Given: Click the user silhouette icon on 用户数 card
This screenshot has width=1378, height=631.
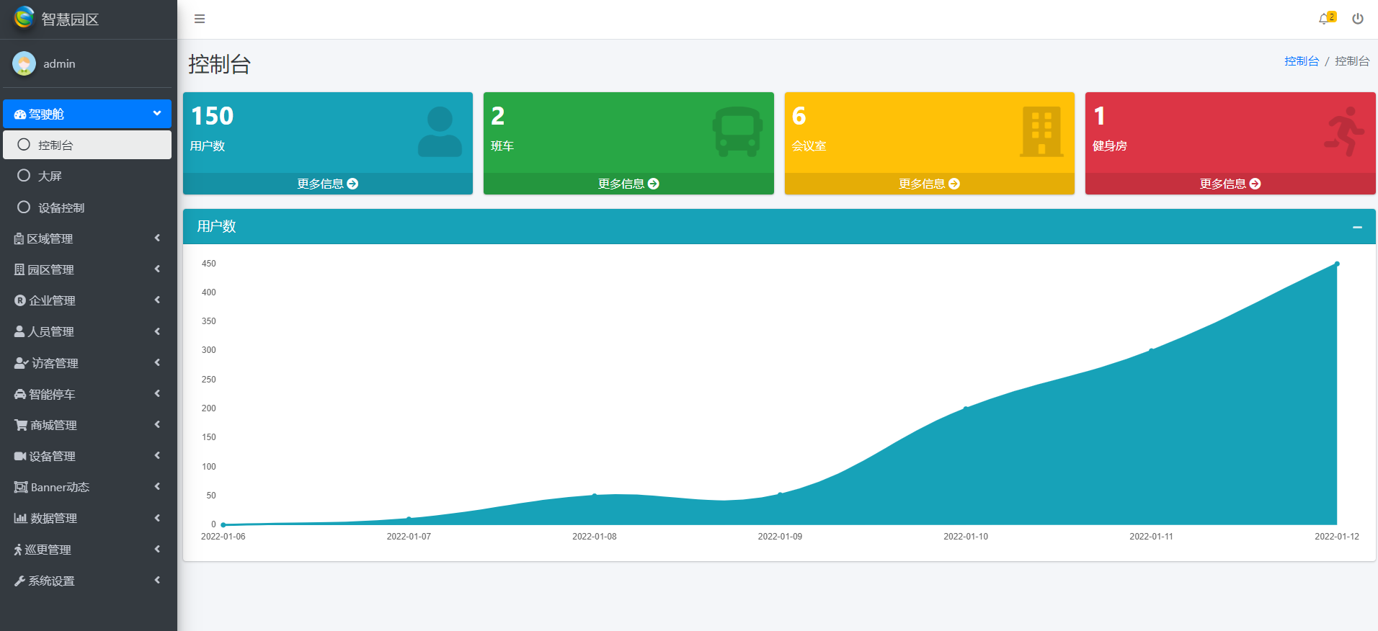Looking at the screenshot, I should pos(440,131).
